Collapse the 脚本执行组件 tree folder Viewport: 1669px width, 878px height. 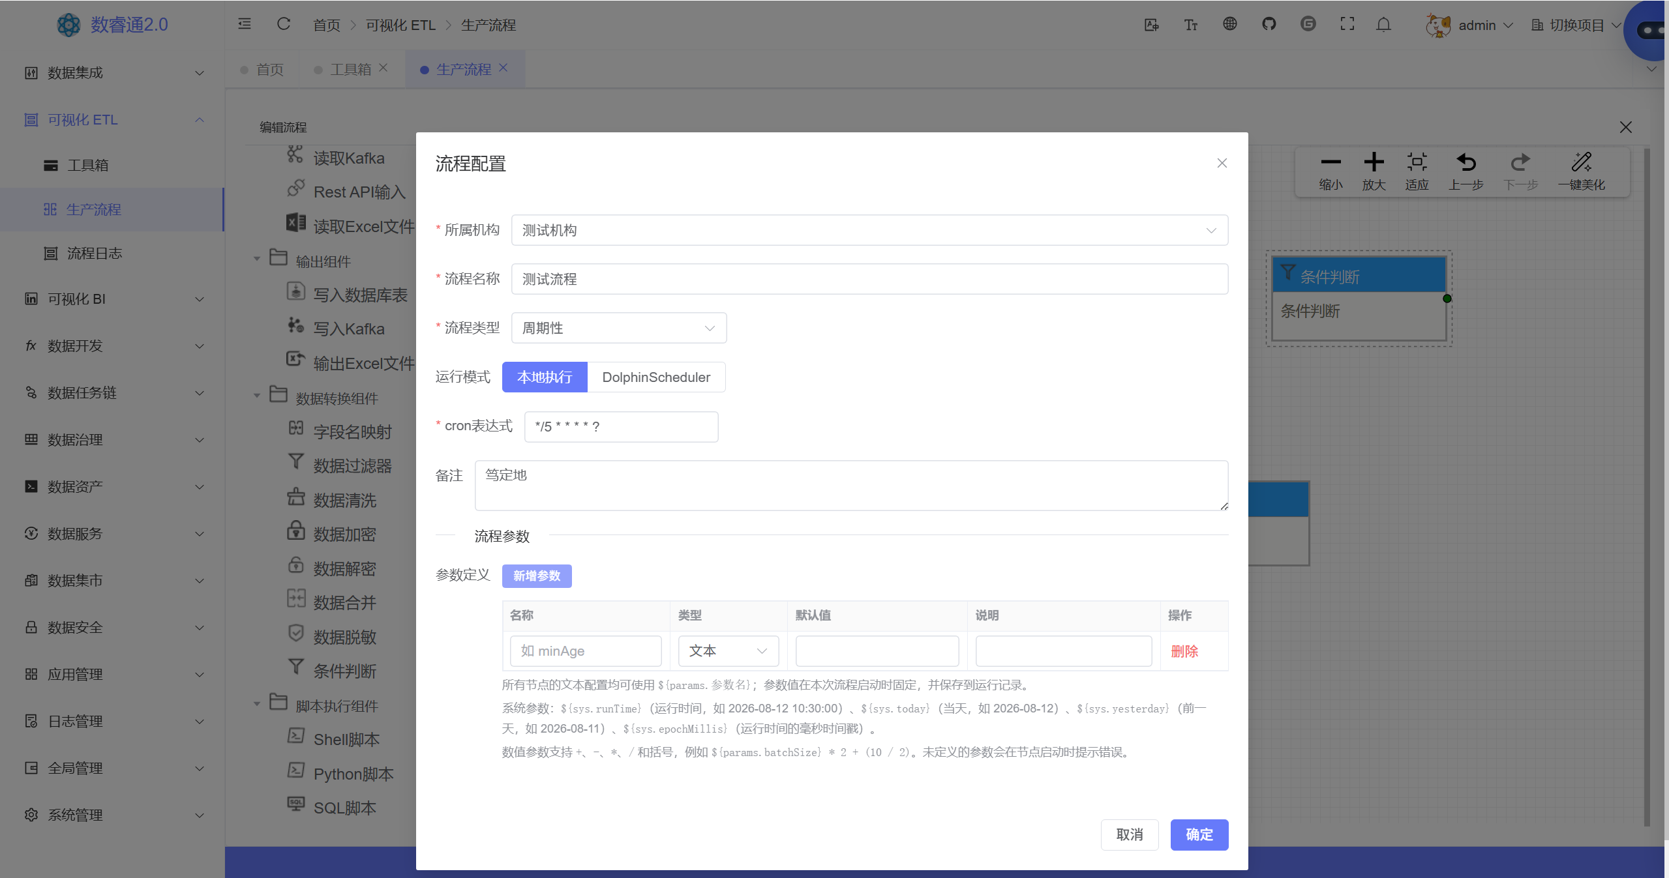point(257,704)
